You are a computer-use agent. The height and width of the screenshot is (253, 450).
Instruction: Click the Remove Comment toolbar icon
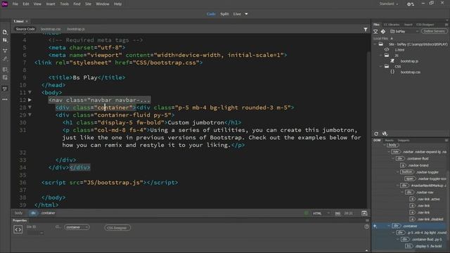click(5, 89)
